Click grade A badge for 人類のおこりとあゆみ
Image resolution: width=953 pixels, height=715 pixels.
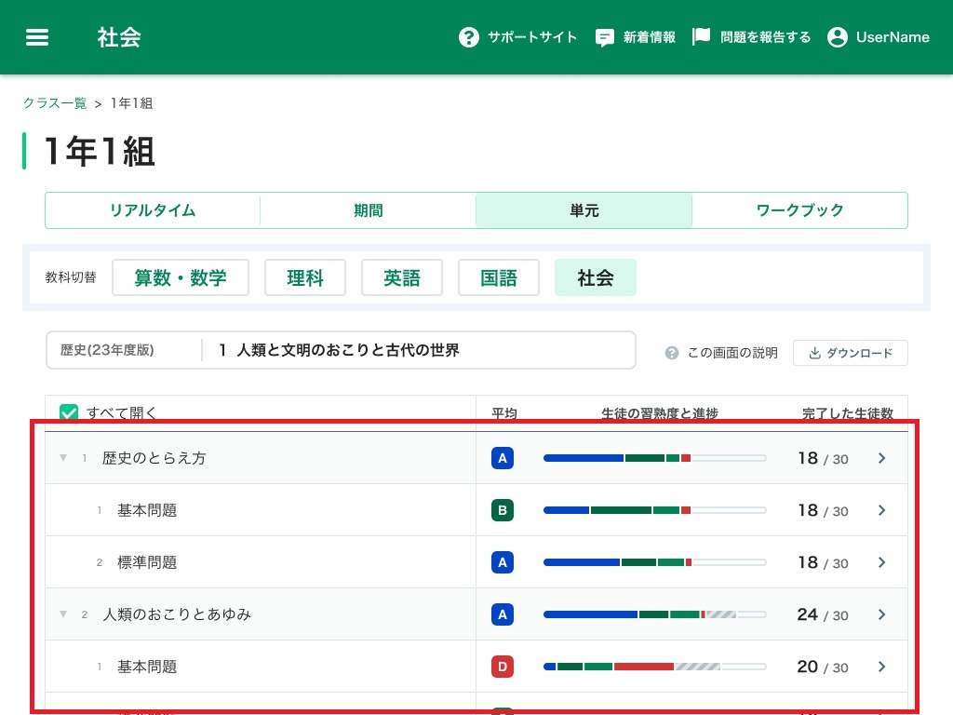(502, 614)
